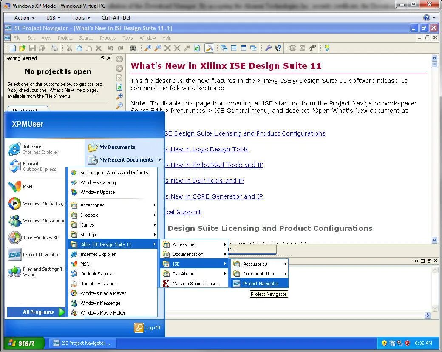Screen dimensions: 442x352
Task: Launch Project Navigator from ISE submenu
Action: coord(260,284)
